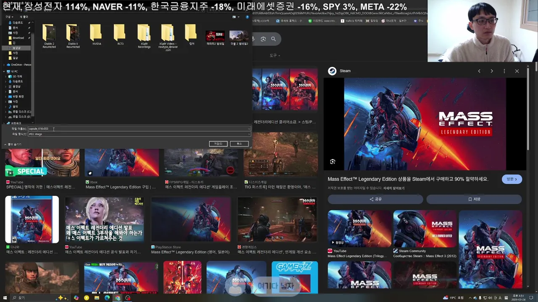The width and height of the screenshot is (538, 302).
Task: Open the PlayStation Store result image
Action: (191, 219)
